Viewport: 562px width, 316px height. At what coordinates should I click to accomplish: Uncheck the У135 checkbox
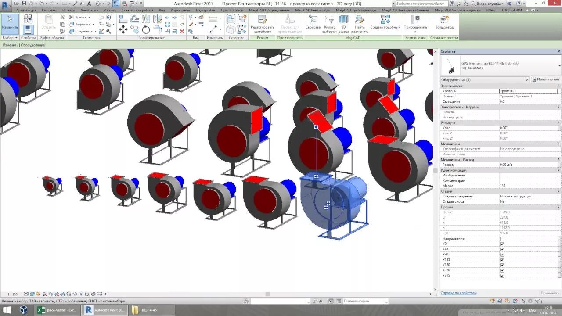tap(502, 260)
